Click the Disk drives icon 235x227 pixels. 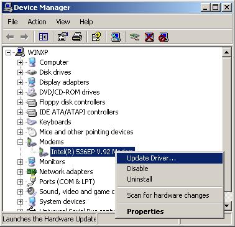pyautogui.click(x=32, y=72)
